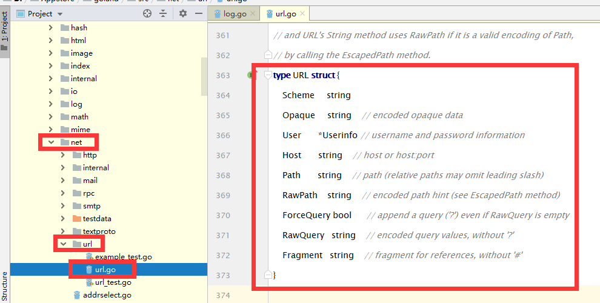
Task: Switch to the log.go tab
Action: 235,14
